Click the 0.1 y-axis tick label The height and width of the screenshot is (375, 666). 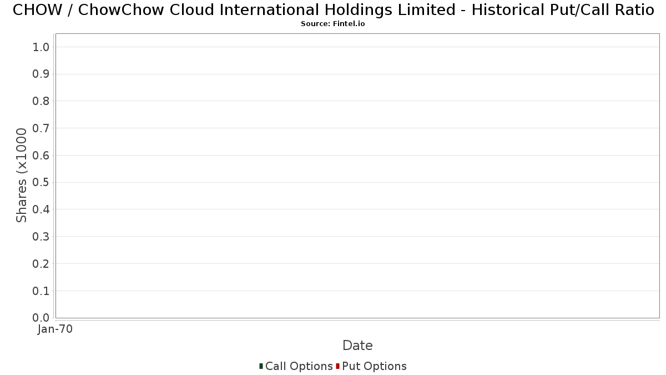pos(42,291)
